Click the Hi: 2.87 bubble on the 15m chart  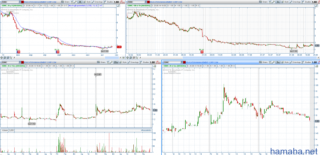(x=98, y=75)
